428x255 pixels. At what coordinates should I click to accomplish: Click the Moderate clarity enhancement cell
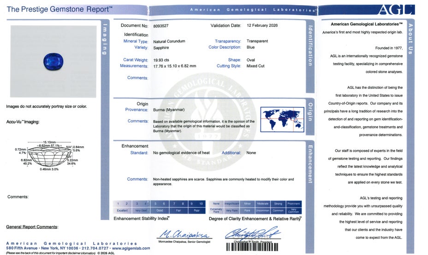[x=263, y=204]
